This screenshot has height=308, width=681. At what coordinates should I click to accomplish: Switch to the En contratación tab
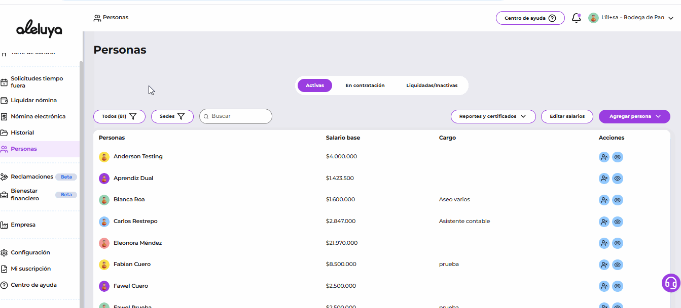(x=365, y=85)
